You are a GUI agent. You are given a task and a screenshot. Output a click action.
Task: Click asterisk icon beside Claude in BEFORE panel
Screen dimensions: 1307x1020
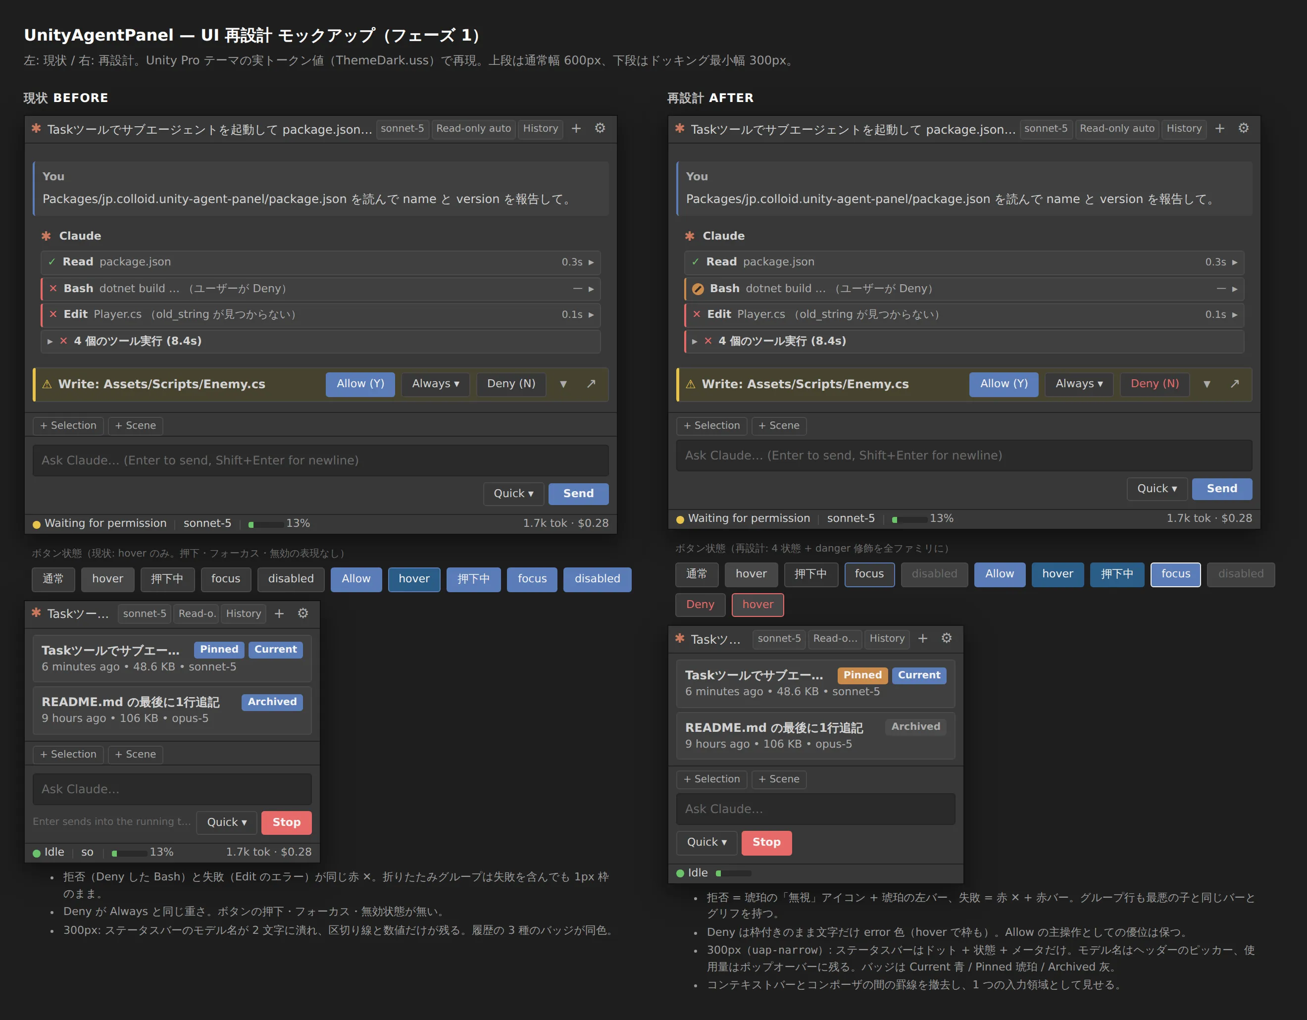(x=46, y=236)
